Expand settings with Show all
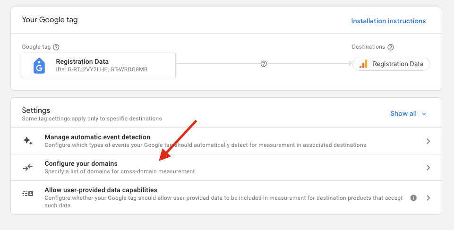 coord(403,113)
